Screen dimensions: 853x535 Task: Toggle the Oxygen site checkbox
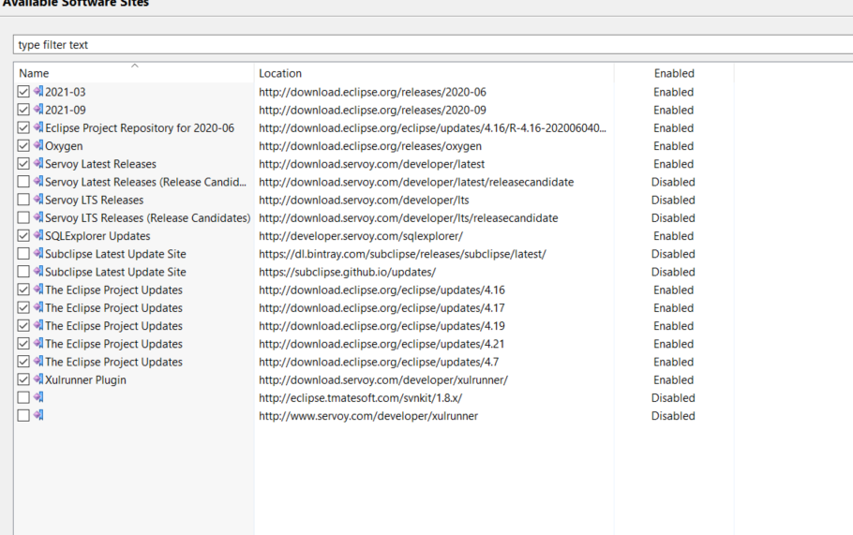coord(23,146)
